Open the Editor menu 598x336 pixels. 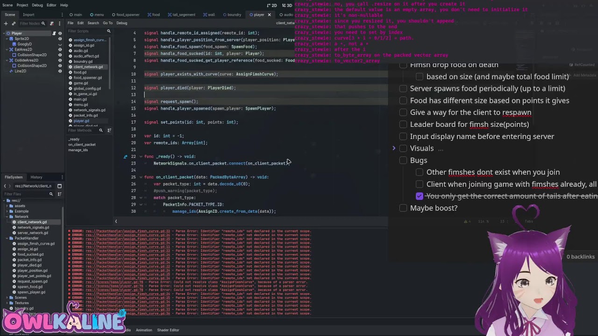tap(51, 5)
